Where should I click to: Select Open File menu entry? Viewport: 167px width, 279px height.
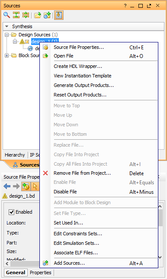point(99,56)
